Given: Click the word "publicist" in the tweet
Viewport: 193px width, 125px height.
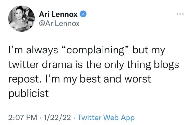Looking at the screenshot, I should [29, 93].
